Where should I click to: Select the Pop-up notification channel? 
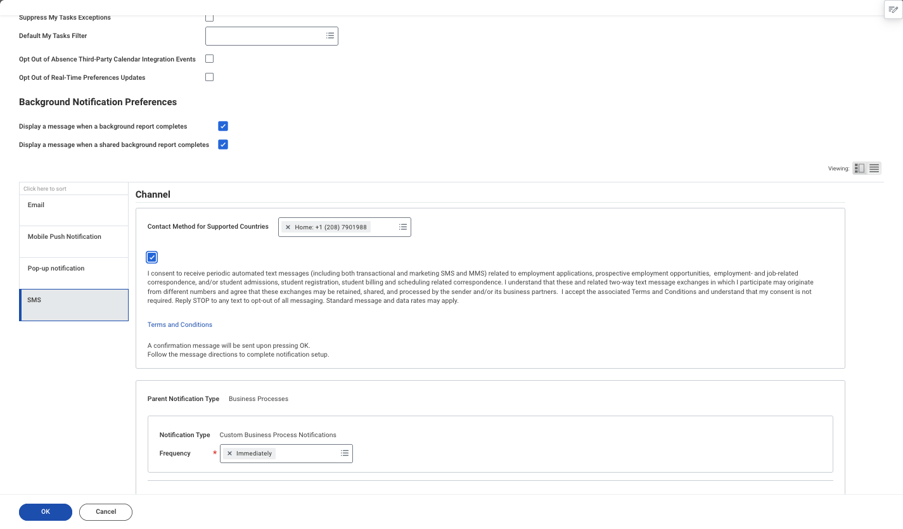[x=74, y=274]
